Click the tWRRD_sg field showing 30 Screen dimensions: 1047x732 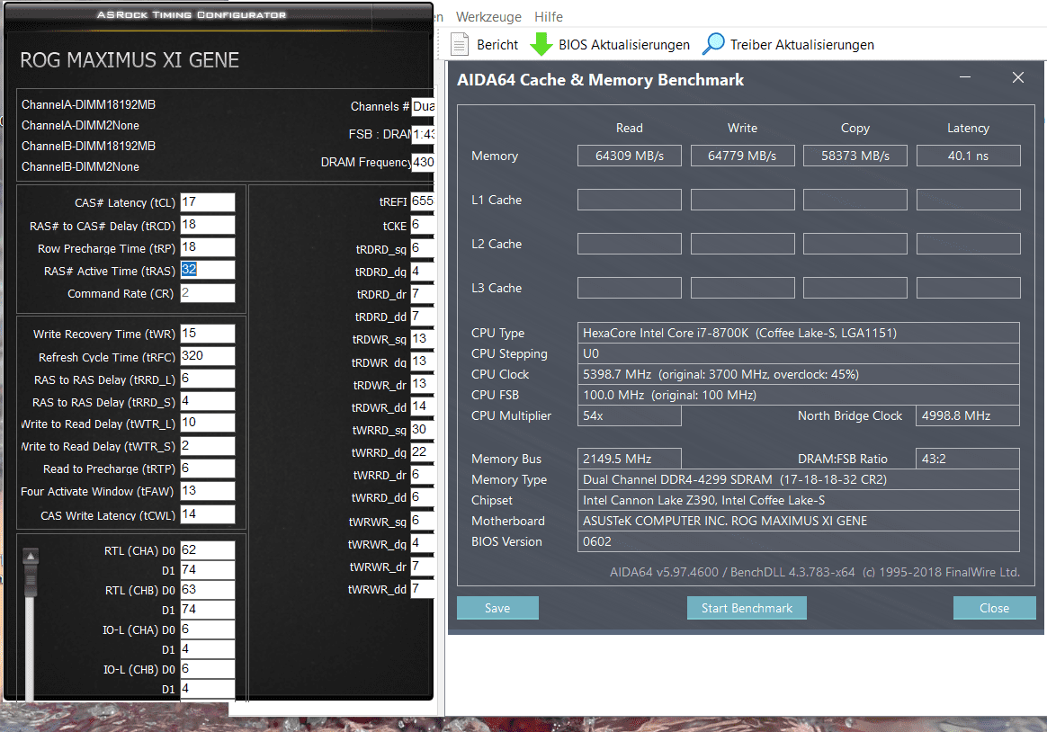[422, 430]
